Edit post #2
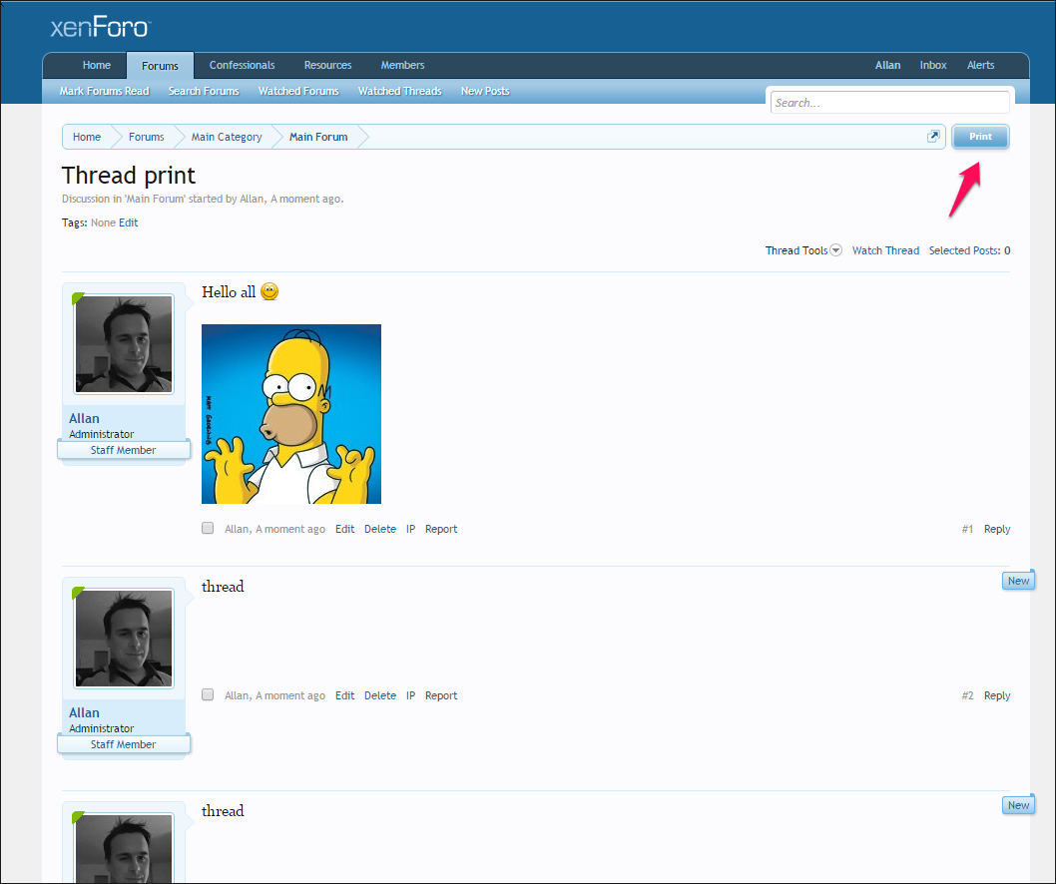The image size is (1056, 884). click(x=344, y=695)
